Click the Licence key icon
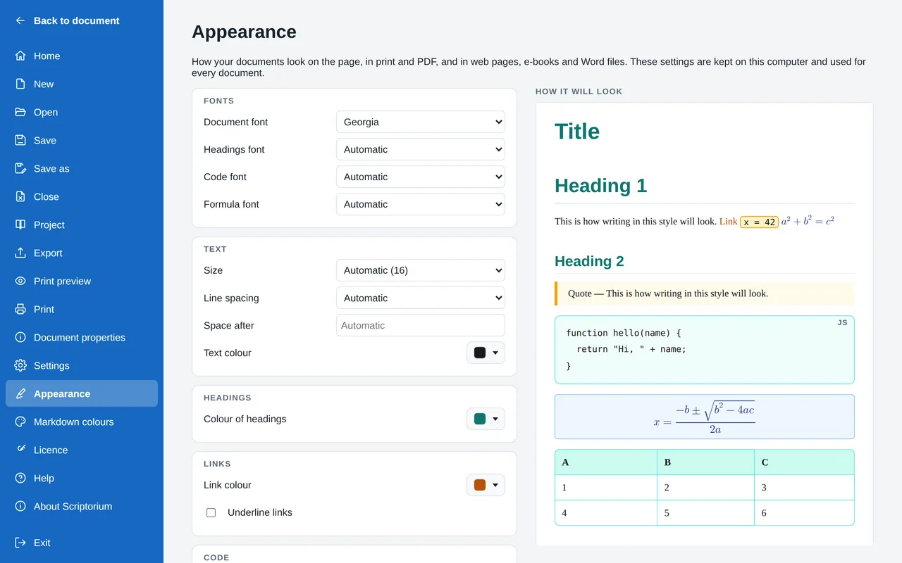Image resolution: width=902 pixels, height=563 pixels. tap(20, 450)
